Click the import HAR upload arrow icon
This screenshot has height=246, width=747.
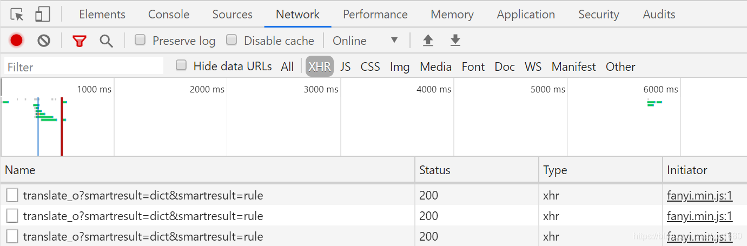428,41
